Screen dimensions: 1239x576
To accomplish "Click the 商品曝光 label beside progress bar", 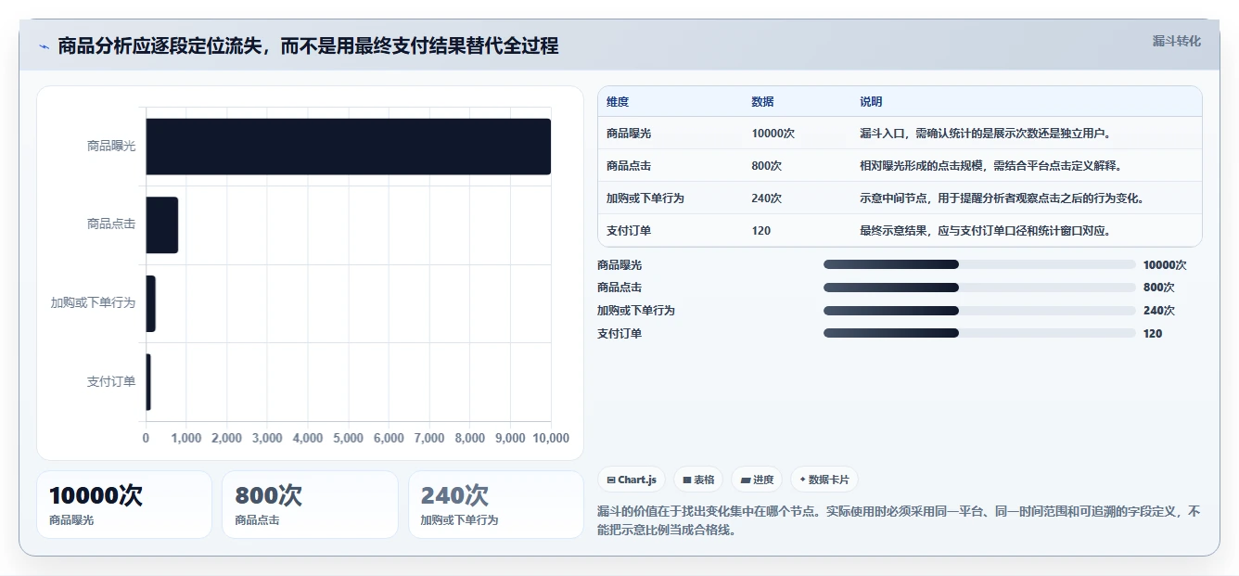I will [x=619, y=265].
